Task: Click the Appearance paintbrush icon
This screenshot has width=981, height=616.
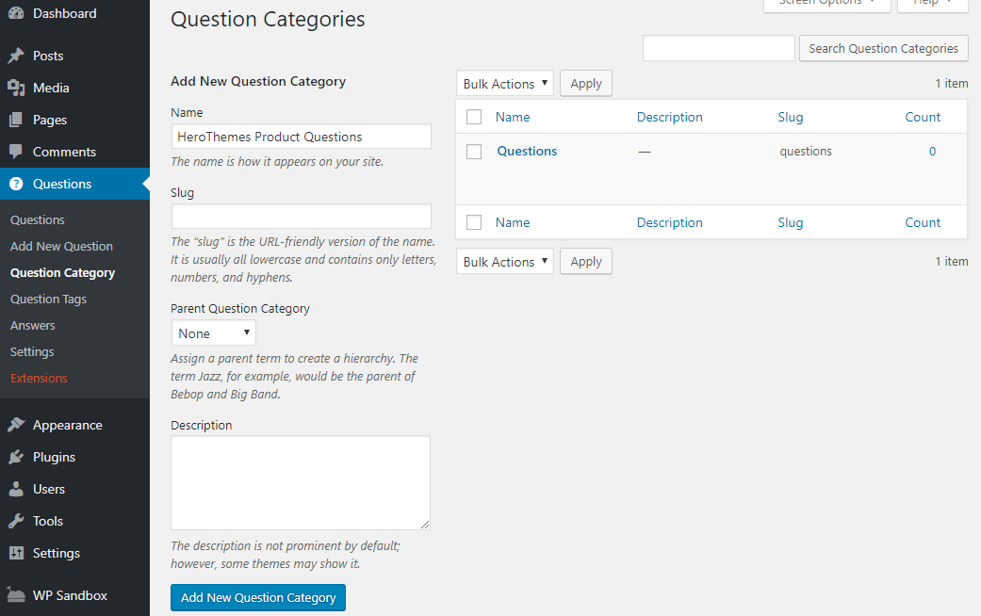Action: point(16,425)
